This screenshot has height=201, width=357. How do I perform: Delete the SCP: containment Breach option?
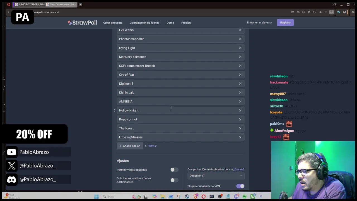[240, 66]
